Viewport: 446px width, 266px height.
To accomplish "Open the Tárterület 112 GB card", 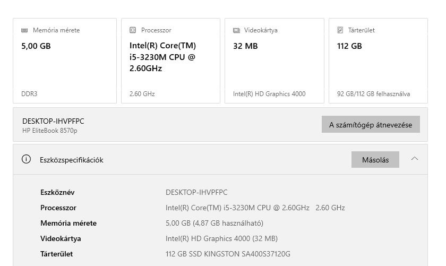I will coord(378,61).
